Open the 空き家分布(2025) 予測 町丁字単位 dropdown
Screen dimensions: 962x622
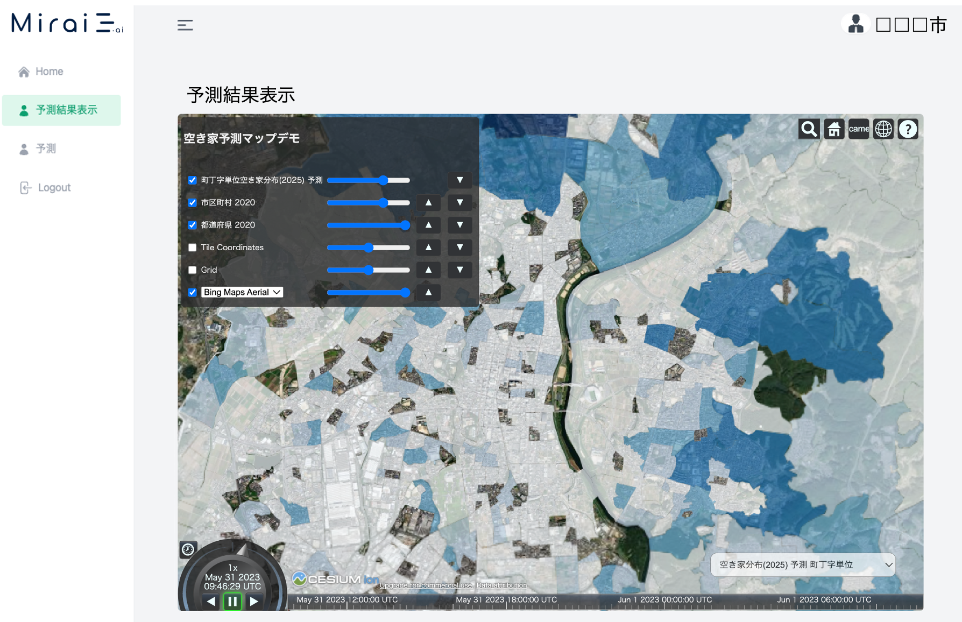click(803, 564)
